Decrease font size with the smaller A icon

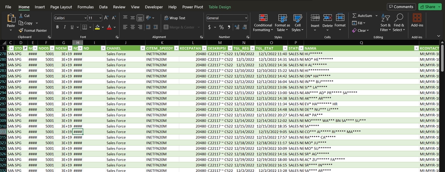pos(114,18)
